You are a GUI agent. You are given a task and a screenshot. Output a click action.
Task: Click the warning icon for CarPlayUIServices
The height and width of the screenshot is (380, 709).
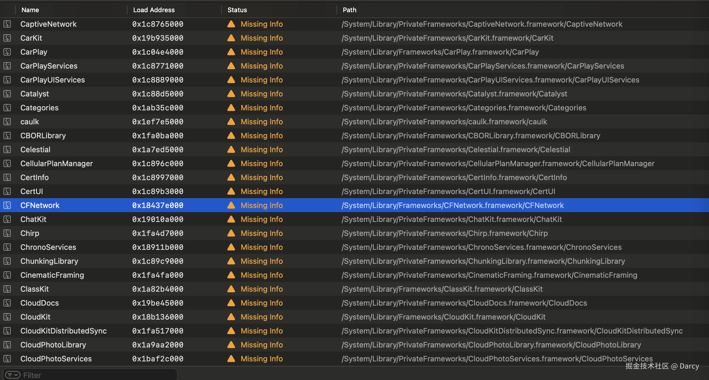point(231,80)
